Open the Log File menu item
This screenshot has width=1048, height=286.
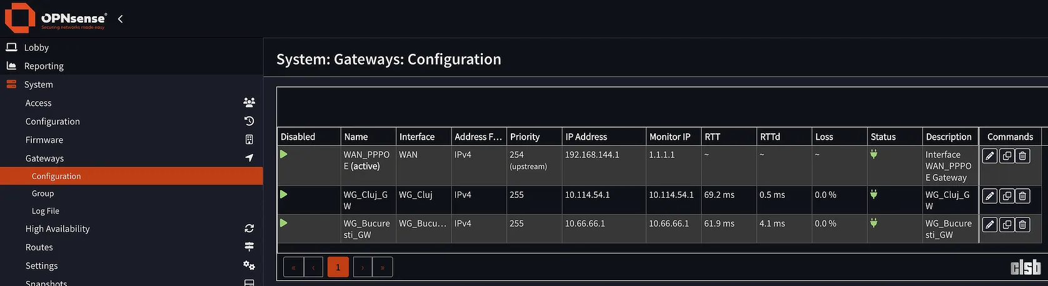click(45, 211)
